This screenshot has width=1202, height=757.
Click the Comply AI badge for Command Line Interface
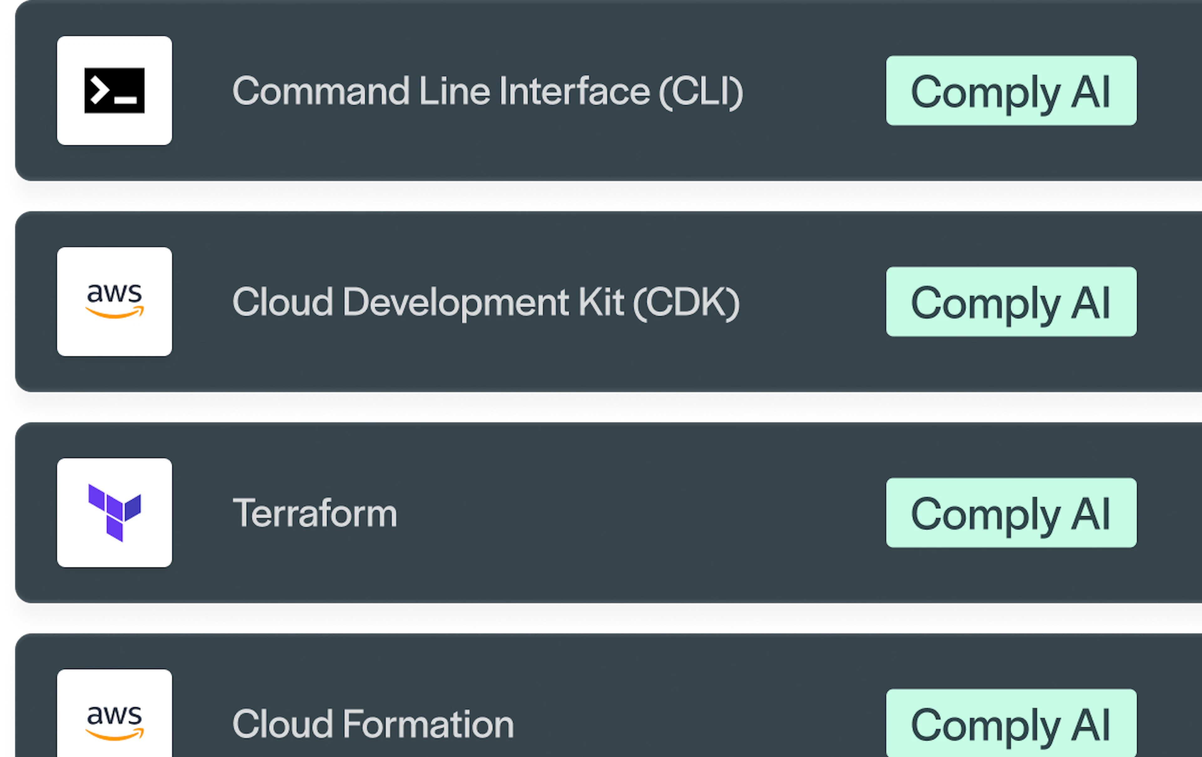point(1011,90)
